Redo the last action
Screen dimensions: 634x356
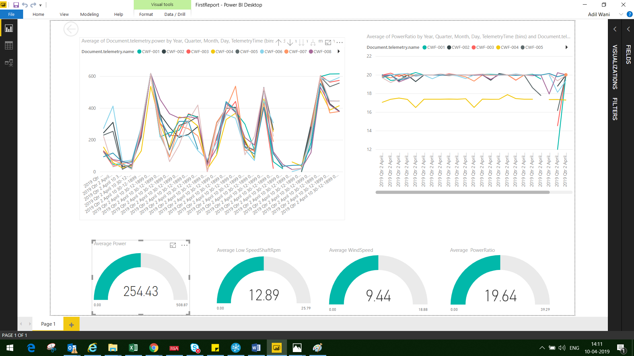click(33, 5)
